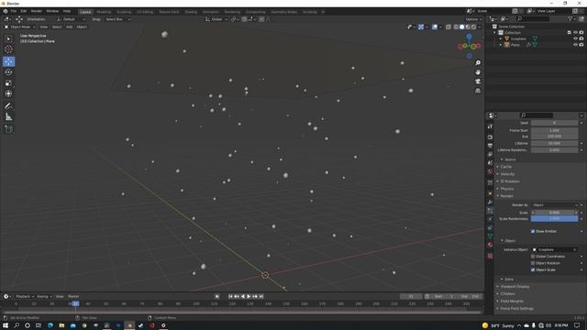Open the Edit menu
This screenshot has height=330, width=587.
point(24,11)
